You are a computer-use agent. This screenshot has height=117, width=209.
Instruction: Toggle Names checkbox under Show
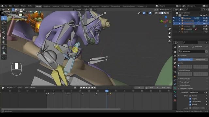190,96
